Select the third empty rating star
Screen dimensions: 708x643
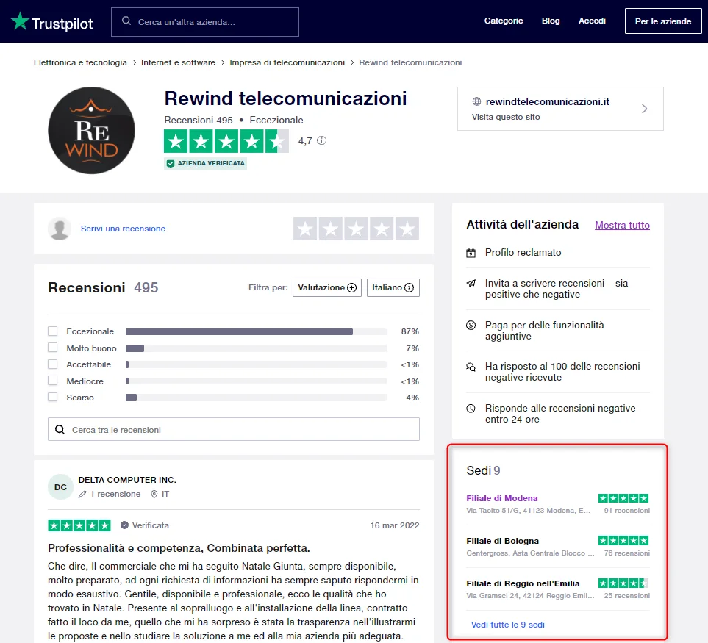pos(356,229)
